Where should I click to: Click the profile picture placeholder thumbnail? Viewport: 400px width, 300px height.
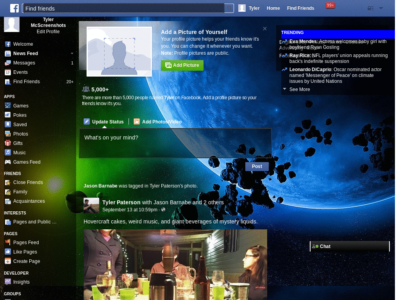coord(119,51)
